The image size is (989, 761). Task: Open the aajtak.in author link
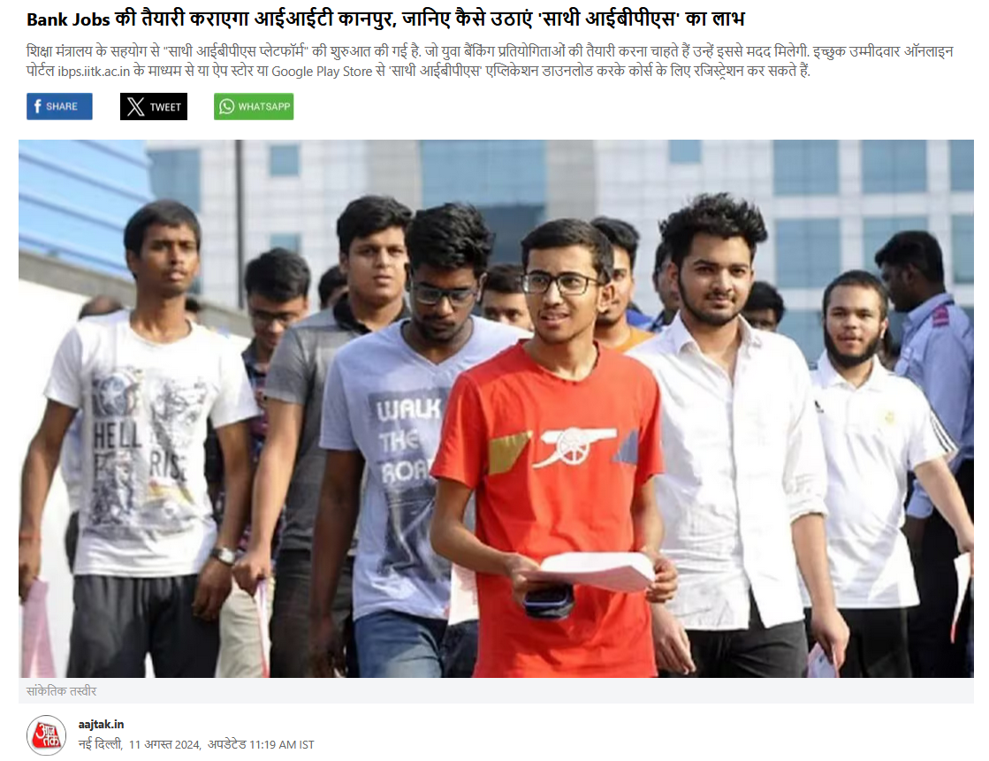[101, 725]
